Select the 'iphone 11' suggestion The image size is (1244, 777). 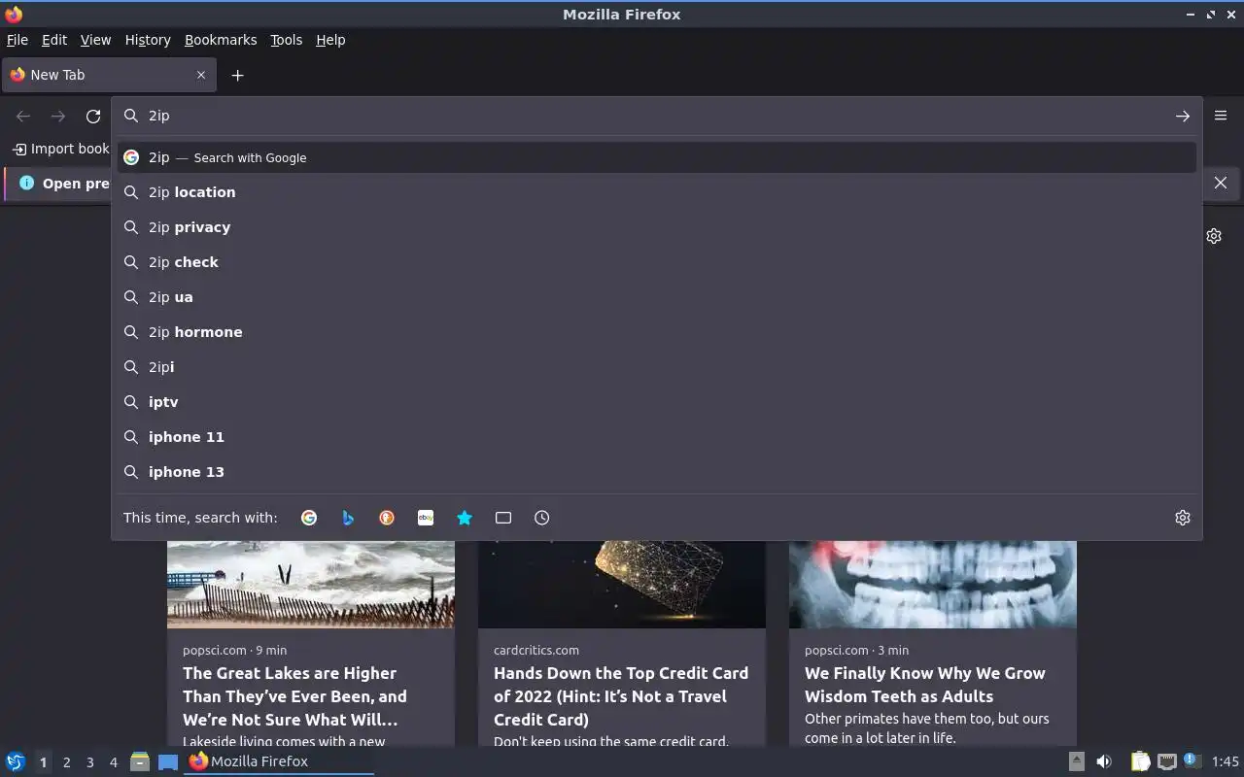coord(656,437)
